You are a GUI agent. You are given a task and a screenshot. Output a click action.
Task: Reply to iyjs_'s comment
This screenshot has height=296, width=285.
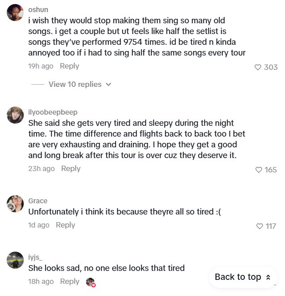tap(69, 281)
